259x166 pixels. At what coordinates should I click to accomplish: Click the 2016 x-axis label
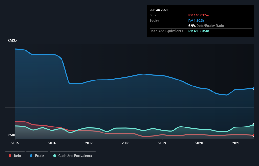coord(52,143)
